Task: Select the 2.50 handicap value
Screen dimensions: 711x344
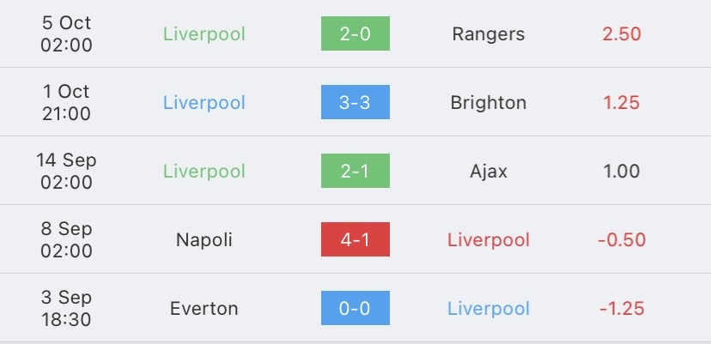Action: click(x=622, y=34)
